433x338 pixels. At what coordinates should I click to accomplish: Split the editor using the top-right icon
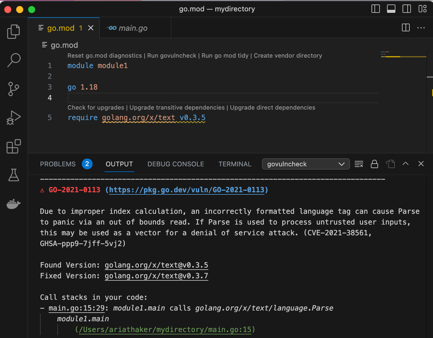[406, 28]
